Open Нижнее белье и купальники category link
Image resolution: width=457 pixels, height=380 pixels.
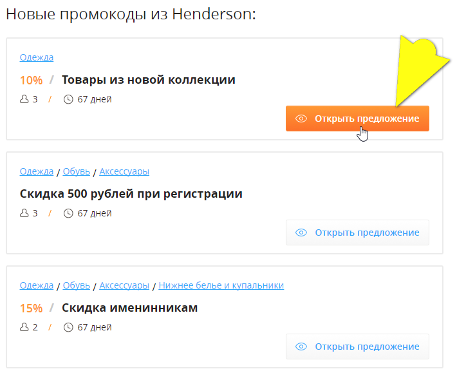pyautogui.click(x=221, y=285)
